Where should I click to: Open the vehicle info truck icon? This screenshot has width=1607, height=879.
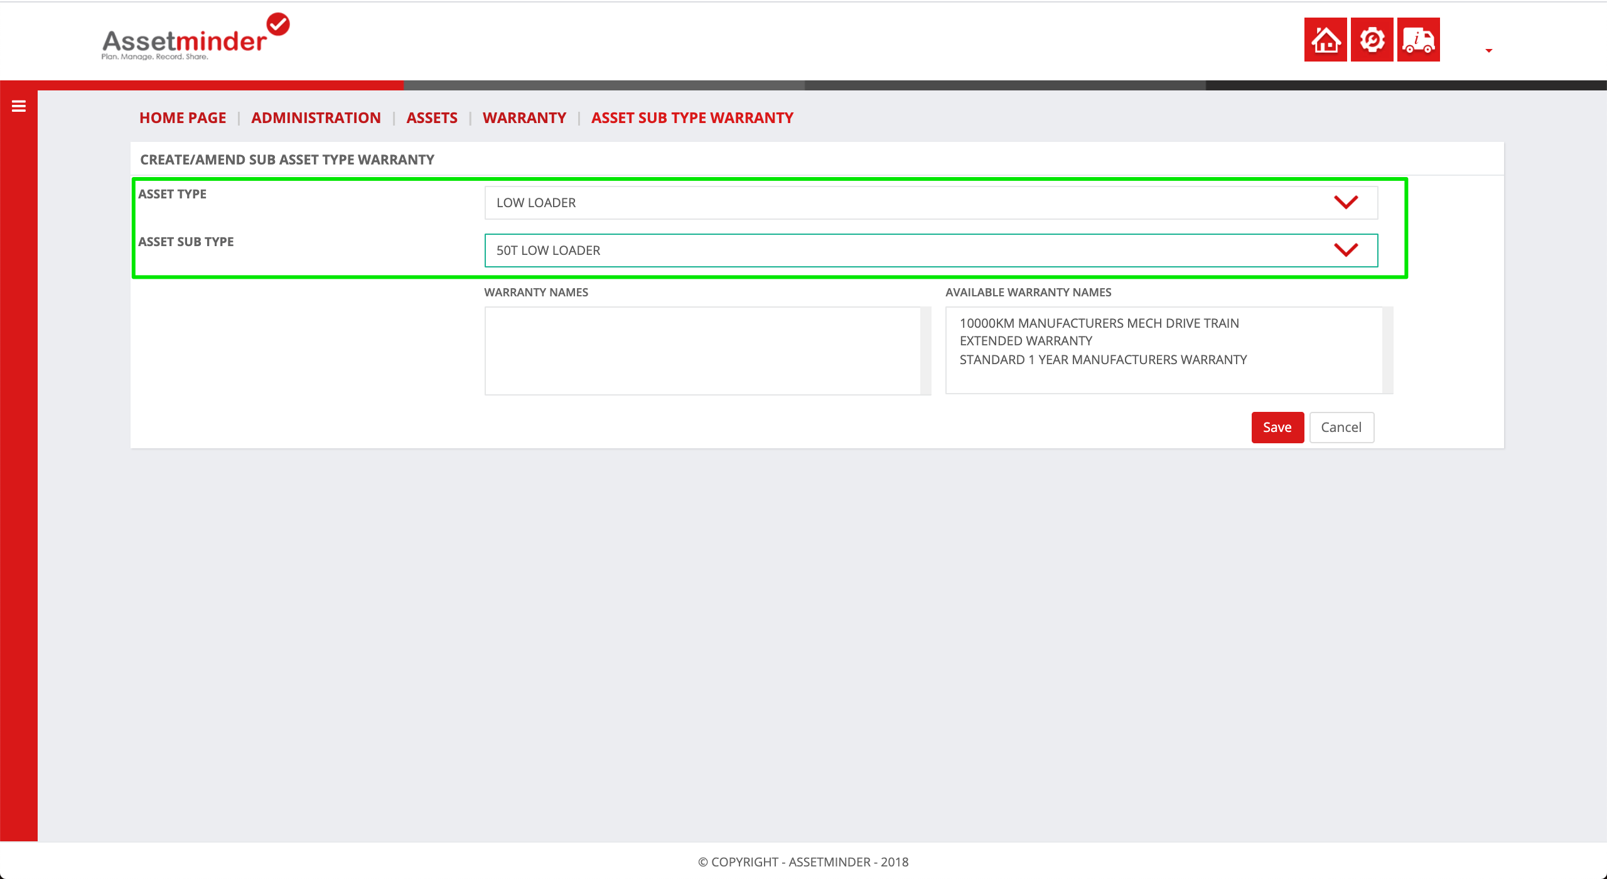click(1418, 40)
